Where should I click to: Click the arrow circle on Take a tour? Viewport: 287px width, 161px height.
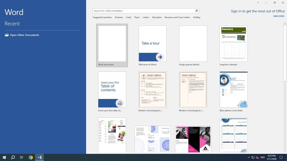point(160,57)
